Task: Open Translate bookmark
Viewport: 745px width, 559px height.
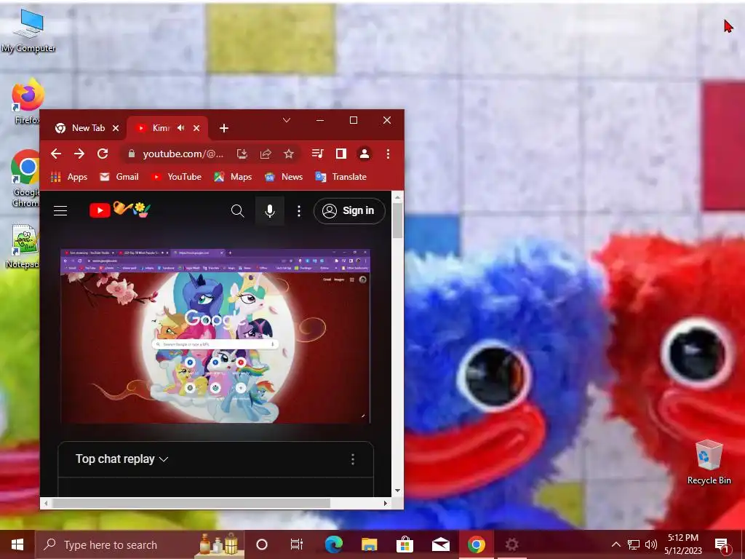Action: [x=341, y=177]
